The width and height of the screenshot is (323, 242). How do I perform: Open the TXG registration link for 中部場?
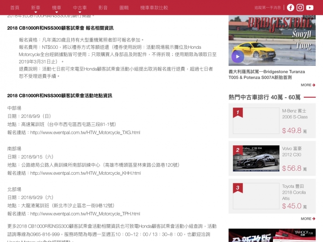pos(85,132)
